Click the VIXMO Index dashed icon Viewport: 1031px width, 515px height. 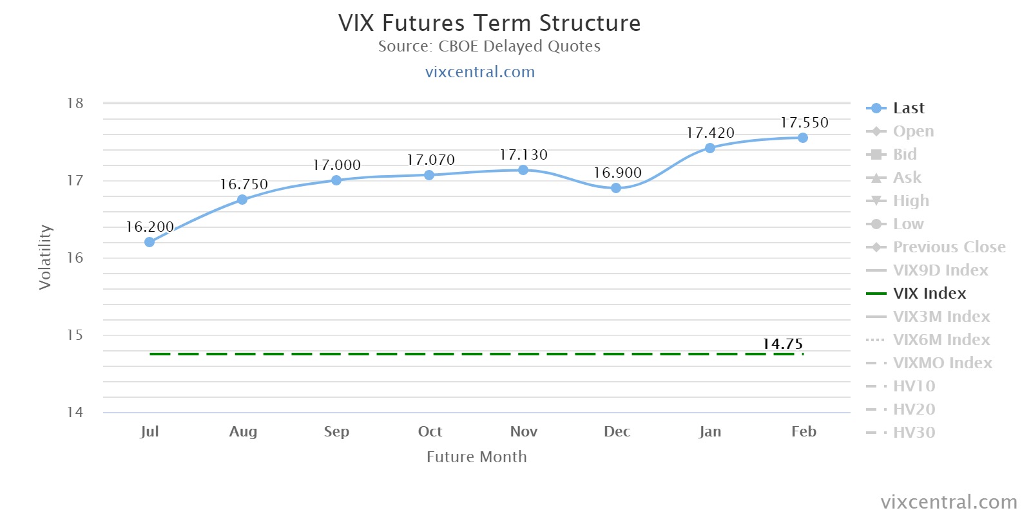pos(876,363)
